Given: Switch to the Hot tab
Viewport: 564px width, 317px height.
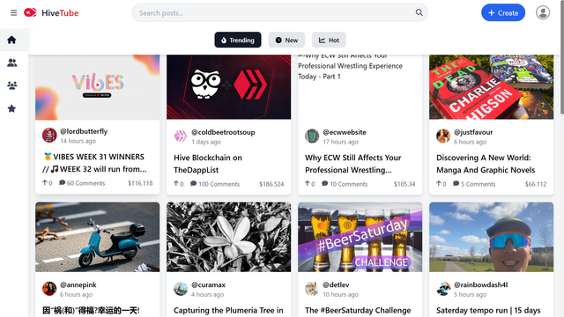Looking at the screenshot, I should (329, 40).
